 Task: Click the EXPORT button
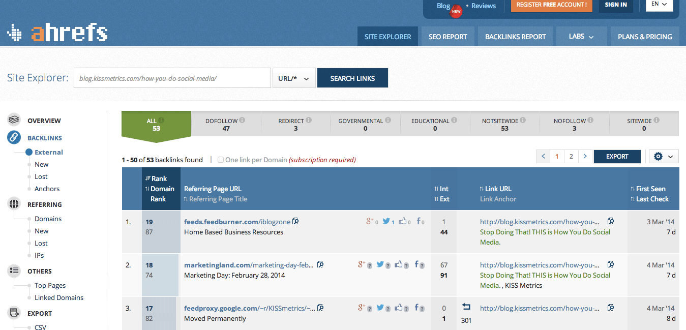(617, 157)
